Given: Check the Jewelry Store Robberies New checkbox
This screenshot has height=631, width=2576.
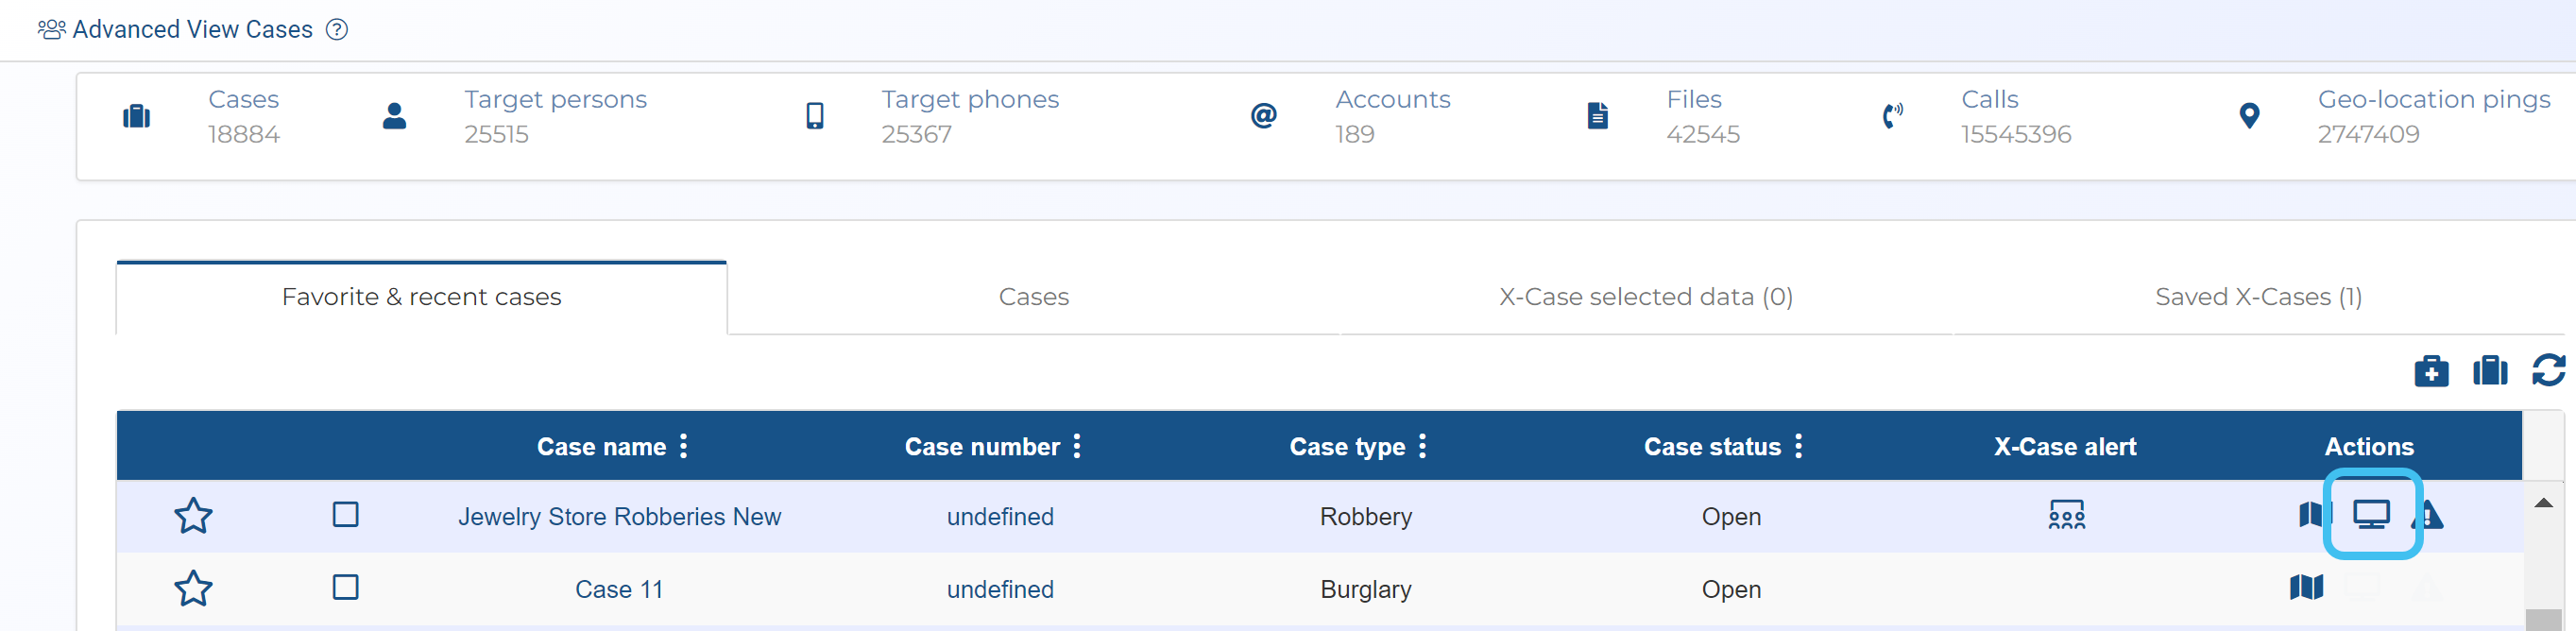Looking at the screenshot, I should coord(346,515).
